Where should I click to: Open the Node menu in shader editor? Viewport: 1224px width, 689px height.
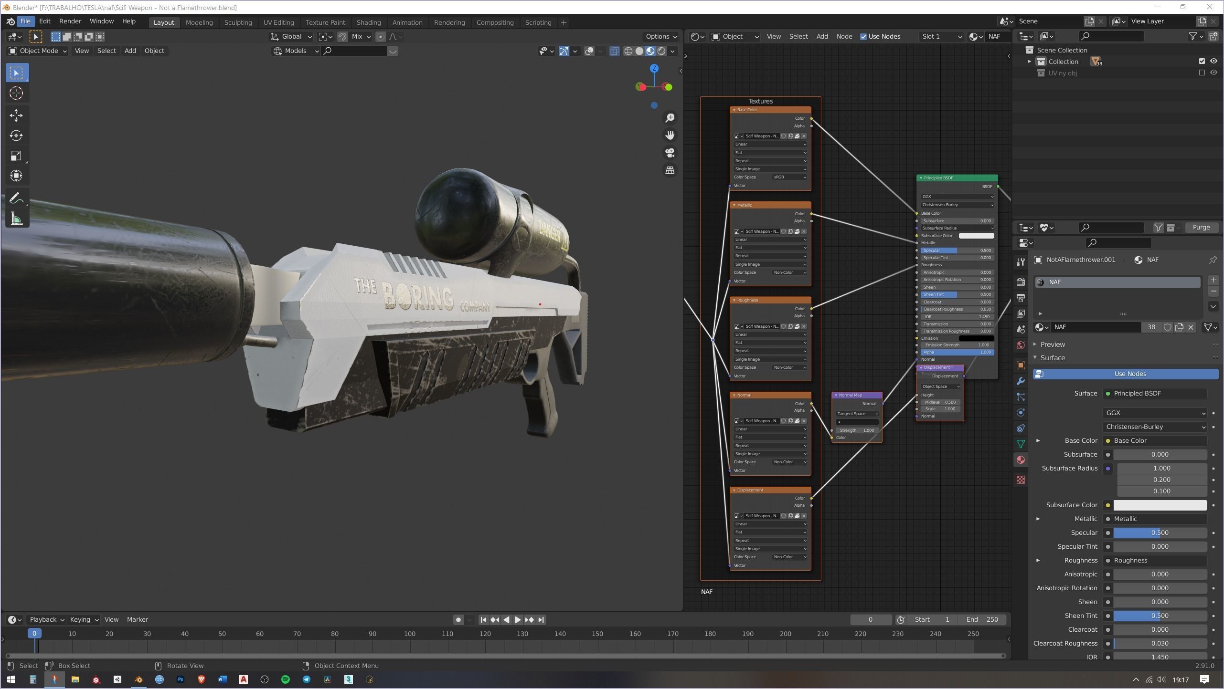(844, 37)
